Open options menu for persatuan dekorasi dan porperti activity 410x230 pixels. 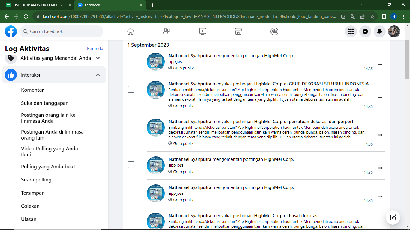380,135
